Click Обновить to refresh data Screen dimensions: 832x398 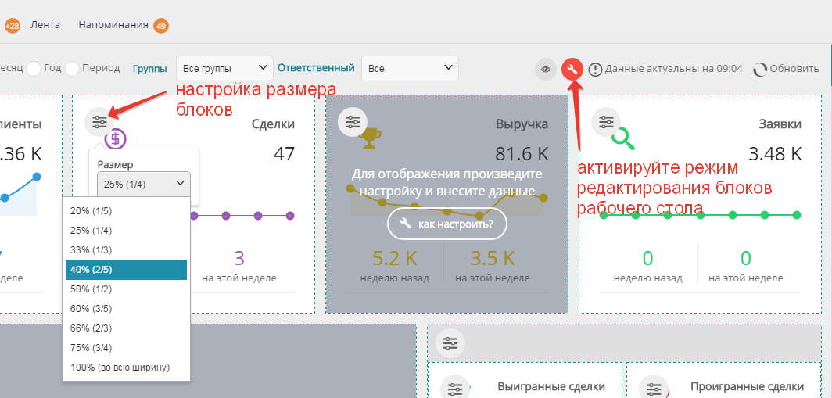point(794,69)
